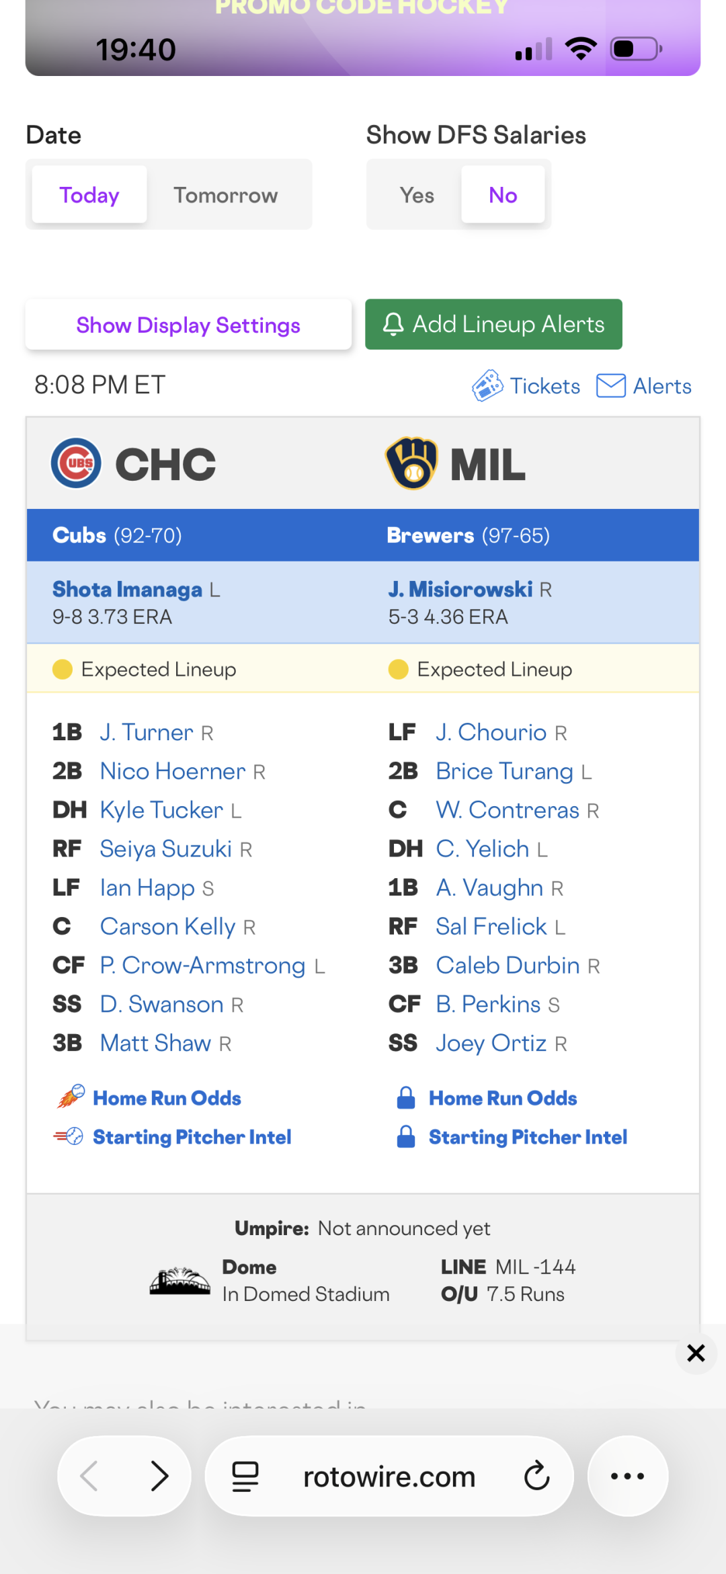Open Brewers Starting Pitcher Intel link
Screen dimensions: 726x1574
click(x=528, y=1137)
